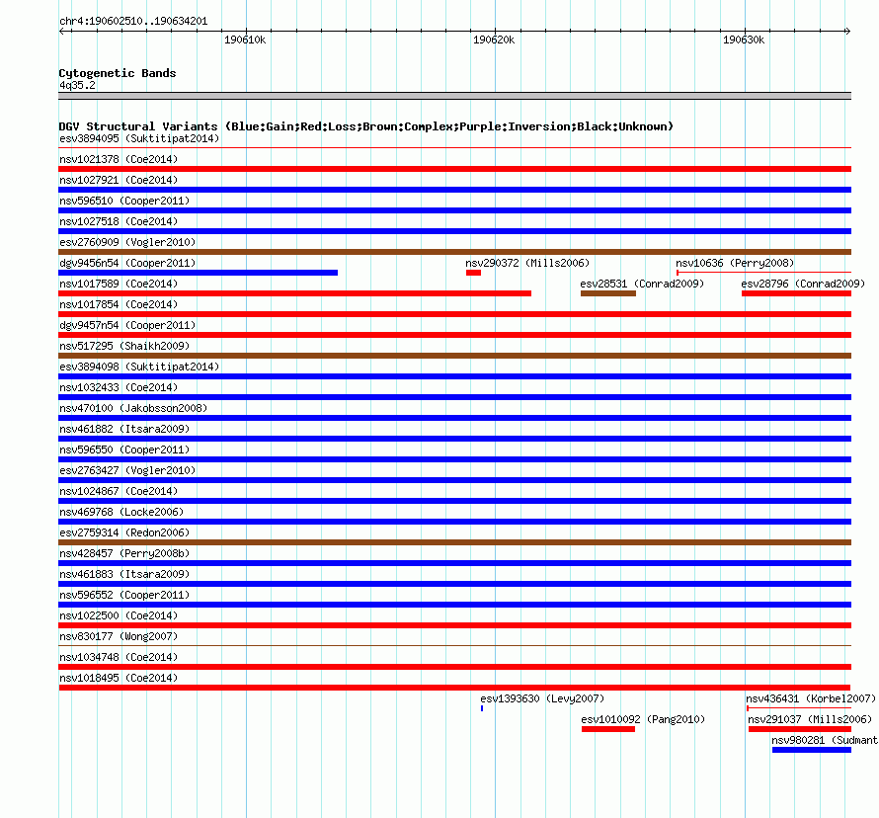Open the nsv469768 (Locke2006) label
This screenshot has height=818, width=879.
(x=121, y=512)
